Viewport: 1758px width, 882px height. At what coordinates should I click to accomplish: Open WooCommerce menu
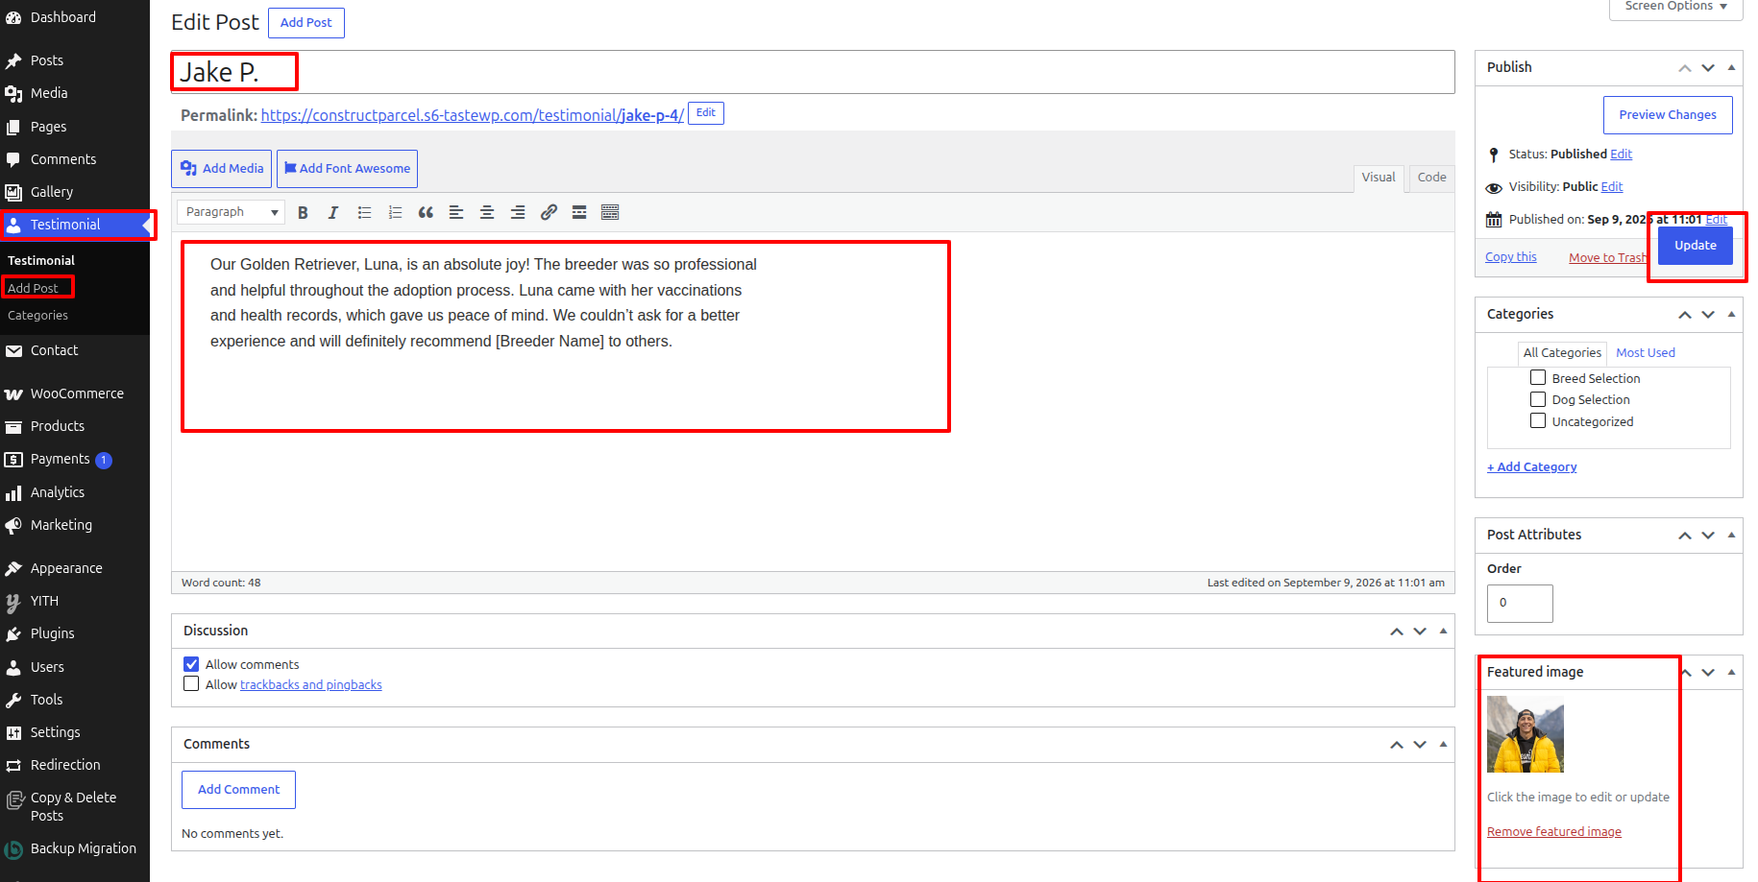75,393
